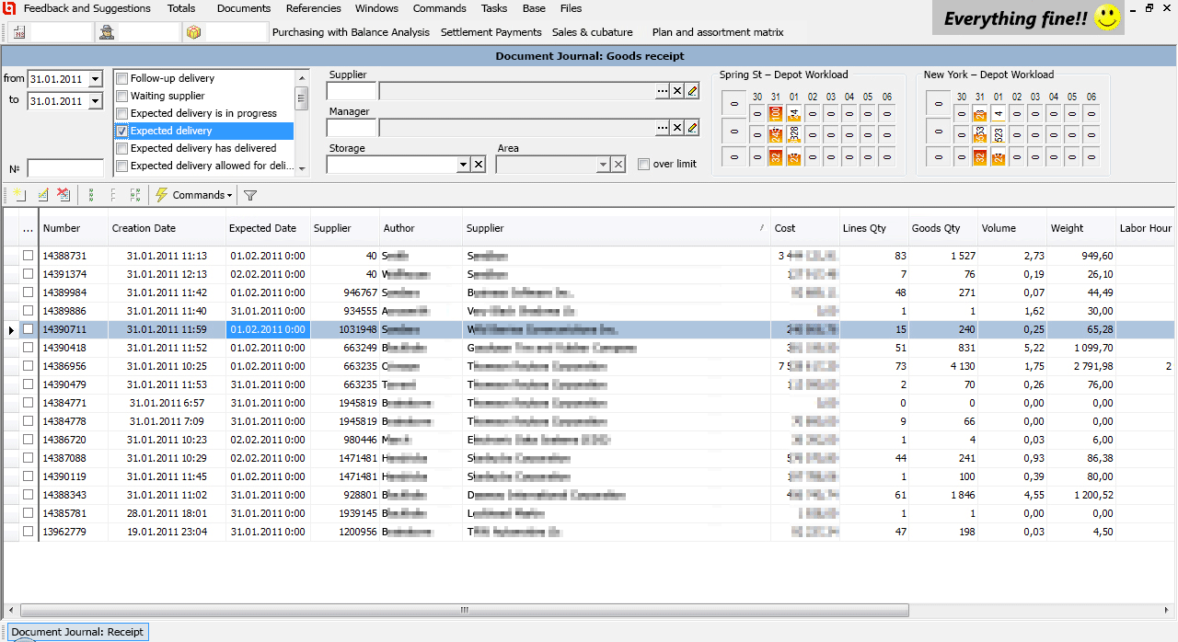Uncheck the Expected delivery checkbox
Image resolution: width=1178 pixels, height=642 pixels.
coord(121,131)
